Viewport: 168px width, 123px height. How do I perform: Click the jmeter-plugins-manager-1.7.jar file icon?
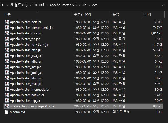(x=7, y=106)
